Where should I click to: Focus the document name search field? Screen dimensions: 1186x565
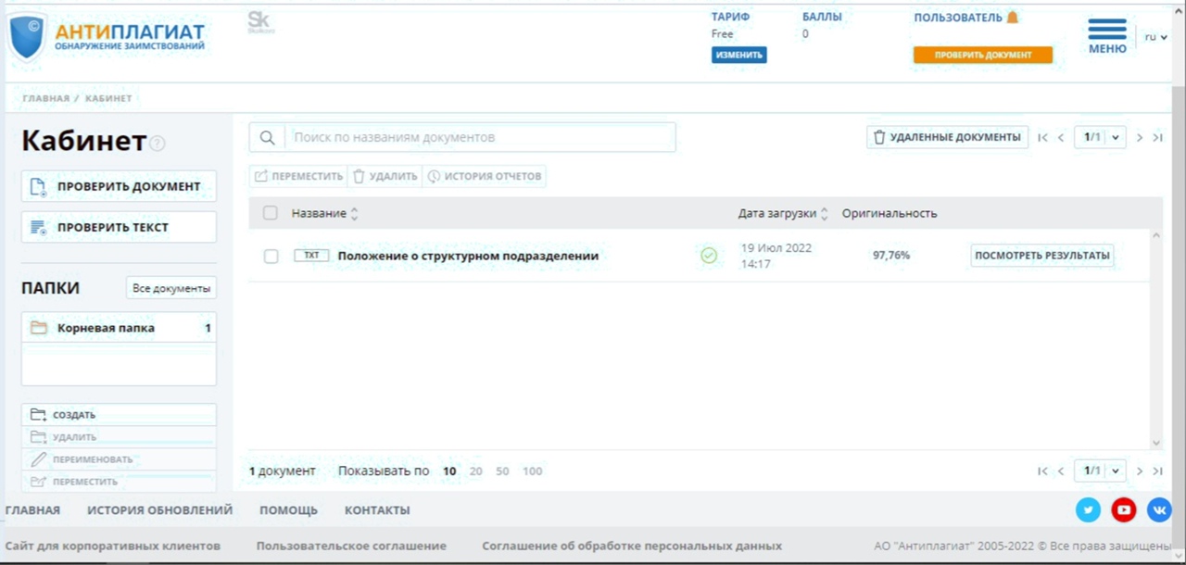(480, 137)
